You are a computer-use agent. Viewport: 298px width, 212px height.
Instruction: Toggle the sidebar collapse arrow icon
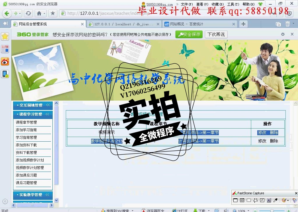5,24
